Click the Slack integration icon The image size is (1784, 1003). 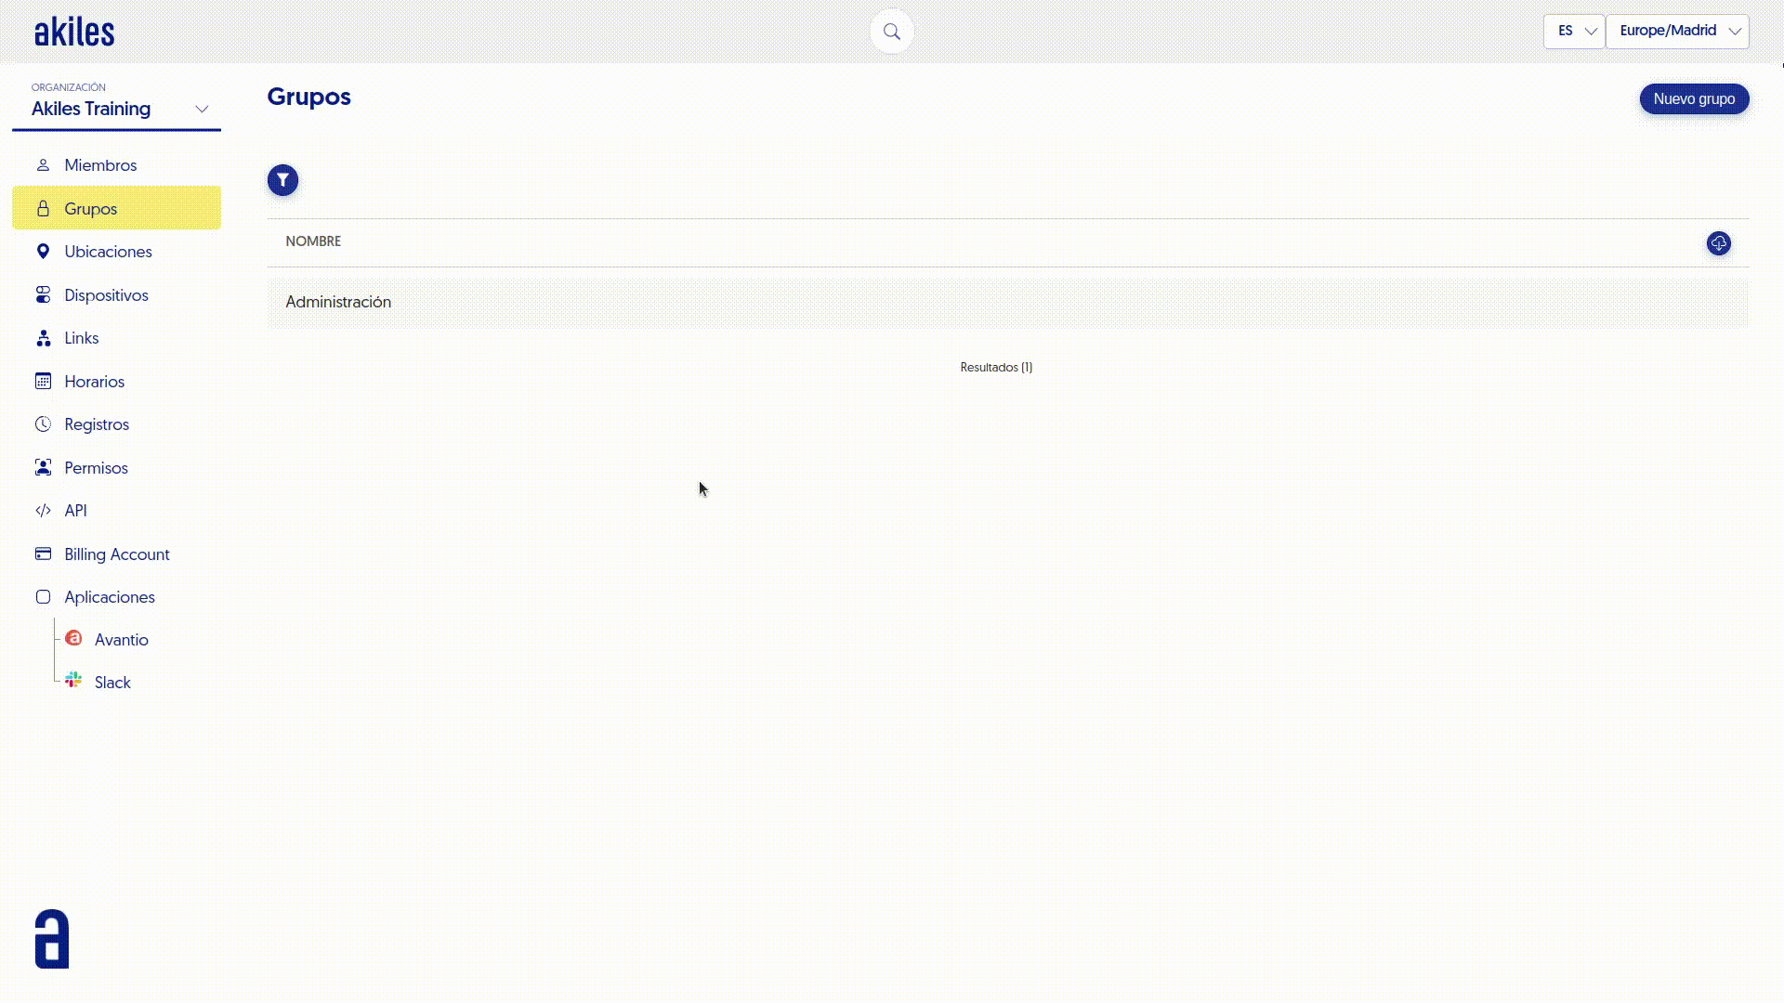73,679
